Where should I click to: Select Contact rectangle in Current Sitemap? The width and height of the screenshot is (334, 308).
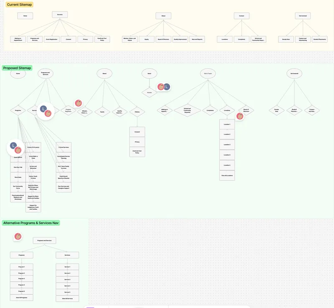(242, 16)
